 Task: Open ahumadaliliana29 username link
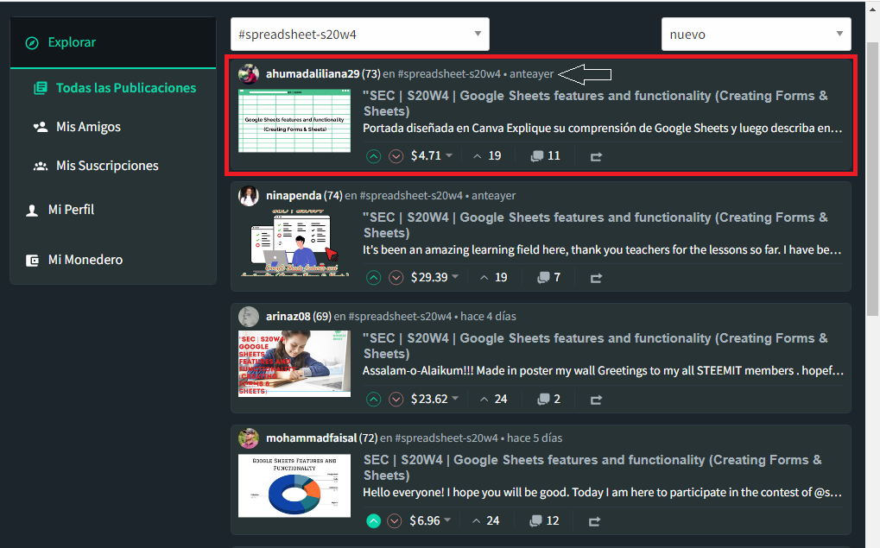click(313, 74)
